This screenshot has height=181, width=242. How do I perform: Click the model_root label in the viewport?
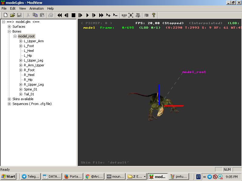point(194,72)
